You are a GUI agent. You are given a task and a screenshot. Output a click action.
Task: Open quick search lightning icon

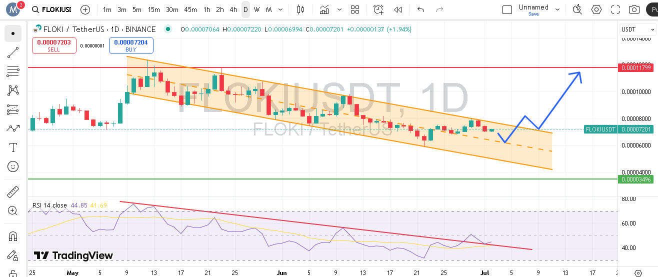[577, 9]
